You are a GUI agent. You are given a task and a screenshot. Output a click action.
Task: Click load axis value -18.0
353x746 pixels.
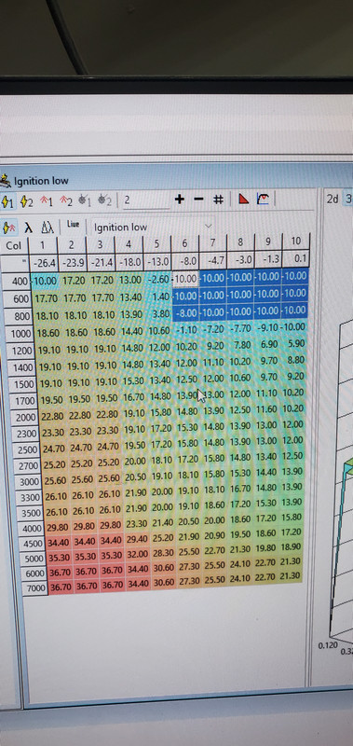point(129,262)
